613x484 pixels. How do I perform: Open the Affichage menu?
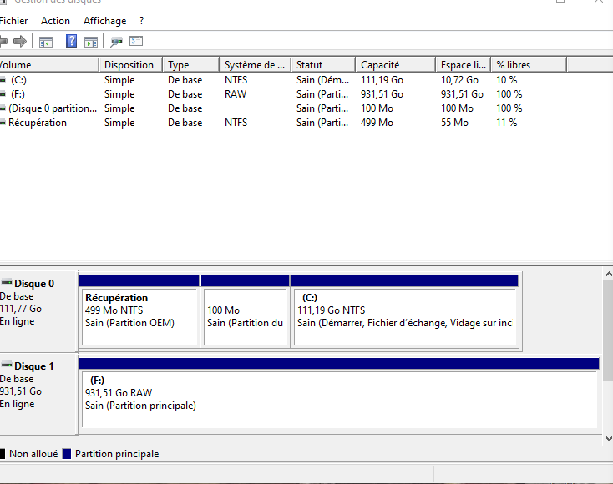(104, 20)
